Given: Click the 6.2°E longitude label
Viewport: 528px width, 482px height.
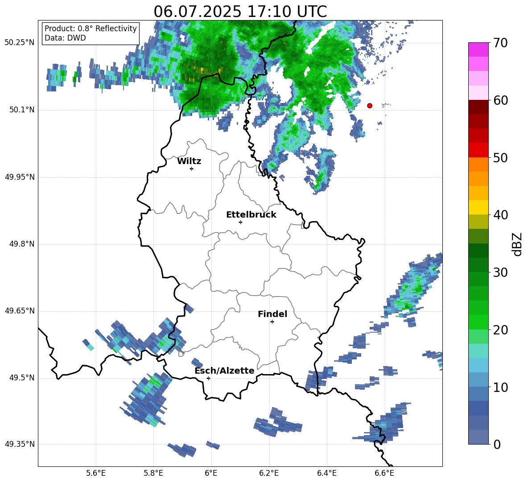Looking at the screenshot, I should tap(269, 473).
